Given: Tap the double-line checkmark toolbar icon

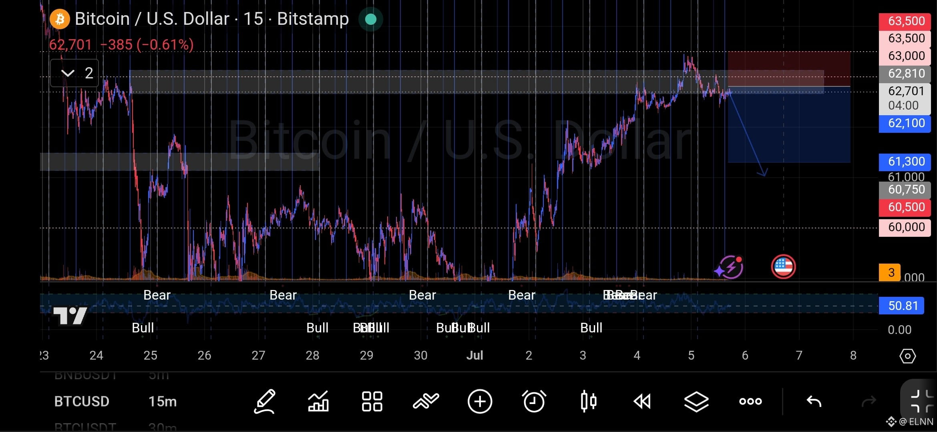Looking at the screenshot, I should (x=426, y=401).
